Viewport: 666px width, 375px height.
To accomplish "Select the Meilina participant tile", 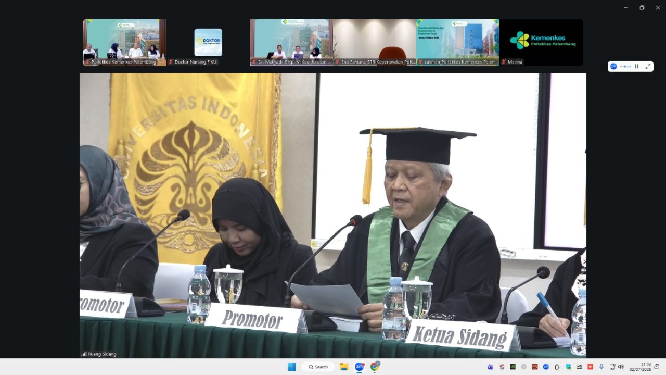I will [x=541, y=42].
